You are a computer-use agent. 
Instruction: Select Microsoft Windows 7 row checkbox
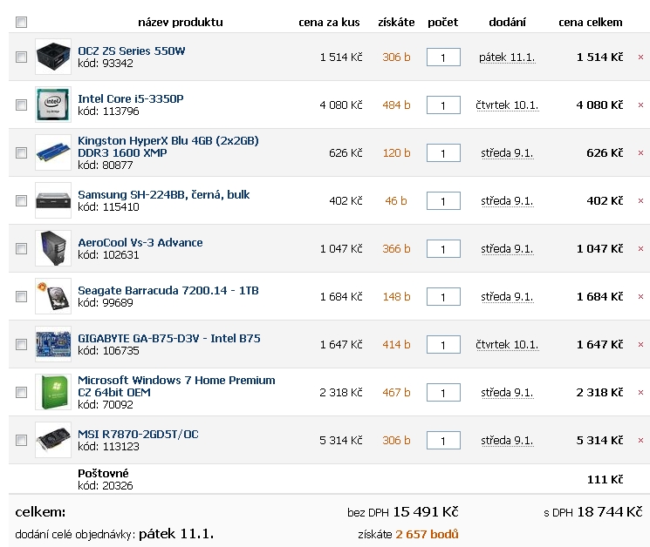21,392
